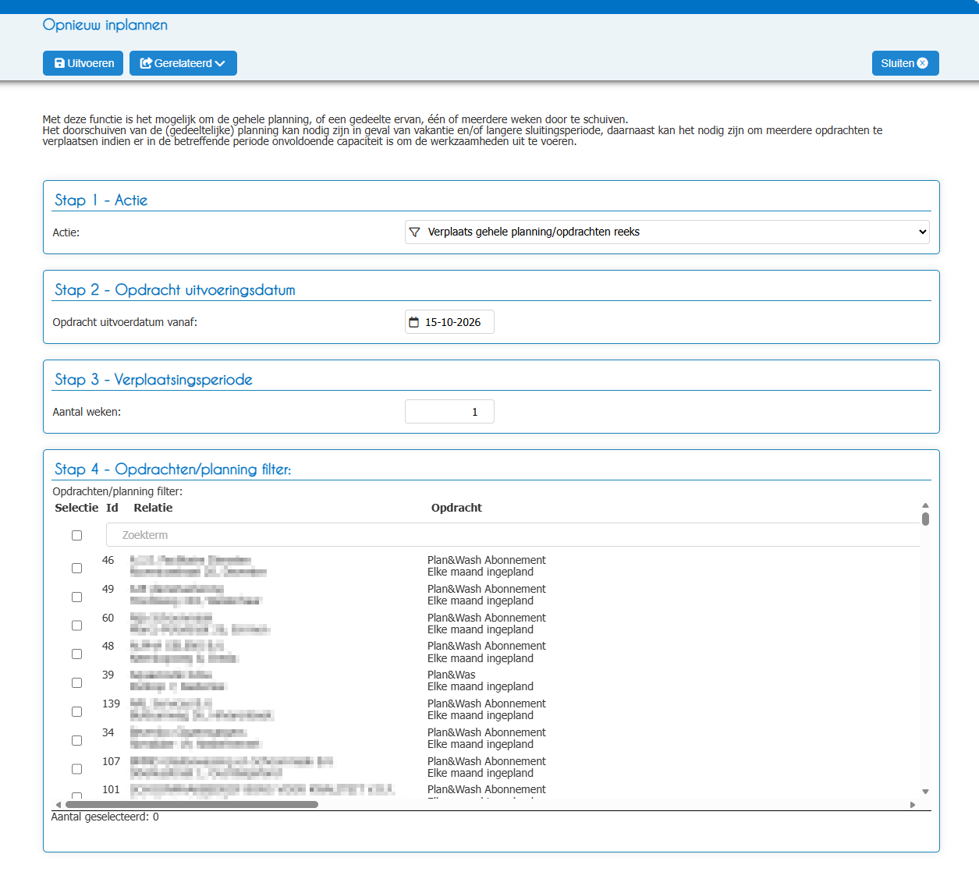The height and width of the screenshot is (886, 979).
Task: Click the Stap 1 - Actie heading
Action: click(x=101, y=200)
